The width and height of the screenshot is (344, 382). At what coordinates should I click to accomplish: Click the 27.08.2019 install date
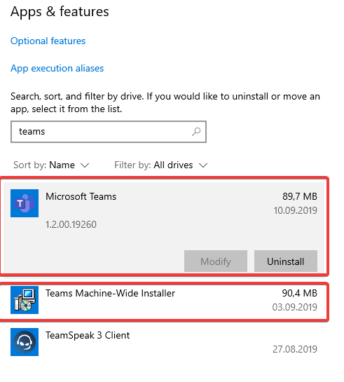pos(295,349)
